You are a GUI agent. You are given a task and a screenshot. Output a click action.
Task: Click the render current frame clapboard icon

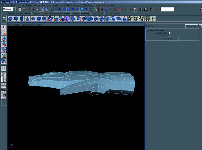[141, 9]
